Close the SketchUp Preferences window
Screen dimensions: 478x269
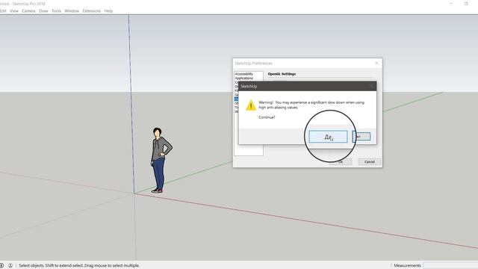point(376,63)
